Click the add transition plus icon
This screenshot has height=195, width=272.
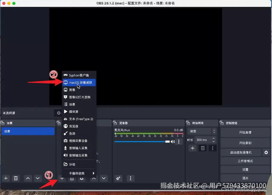(192, 148)
